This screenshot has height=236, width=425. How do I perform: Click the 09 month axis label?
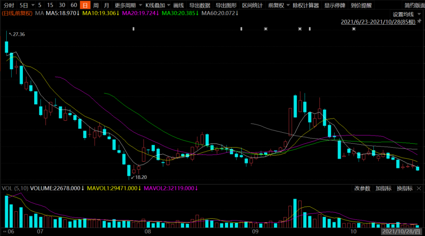(255, 231)
